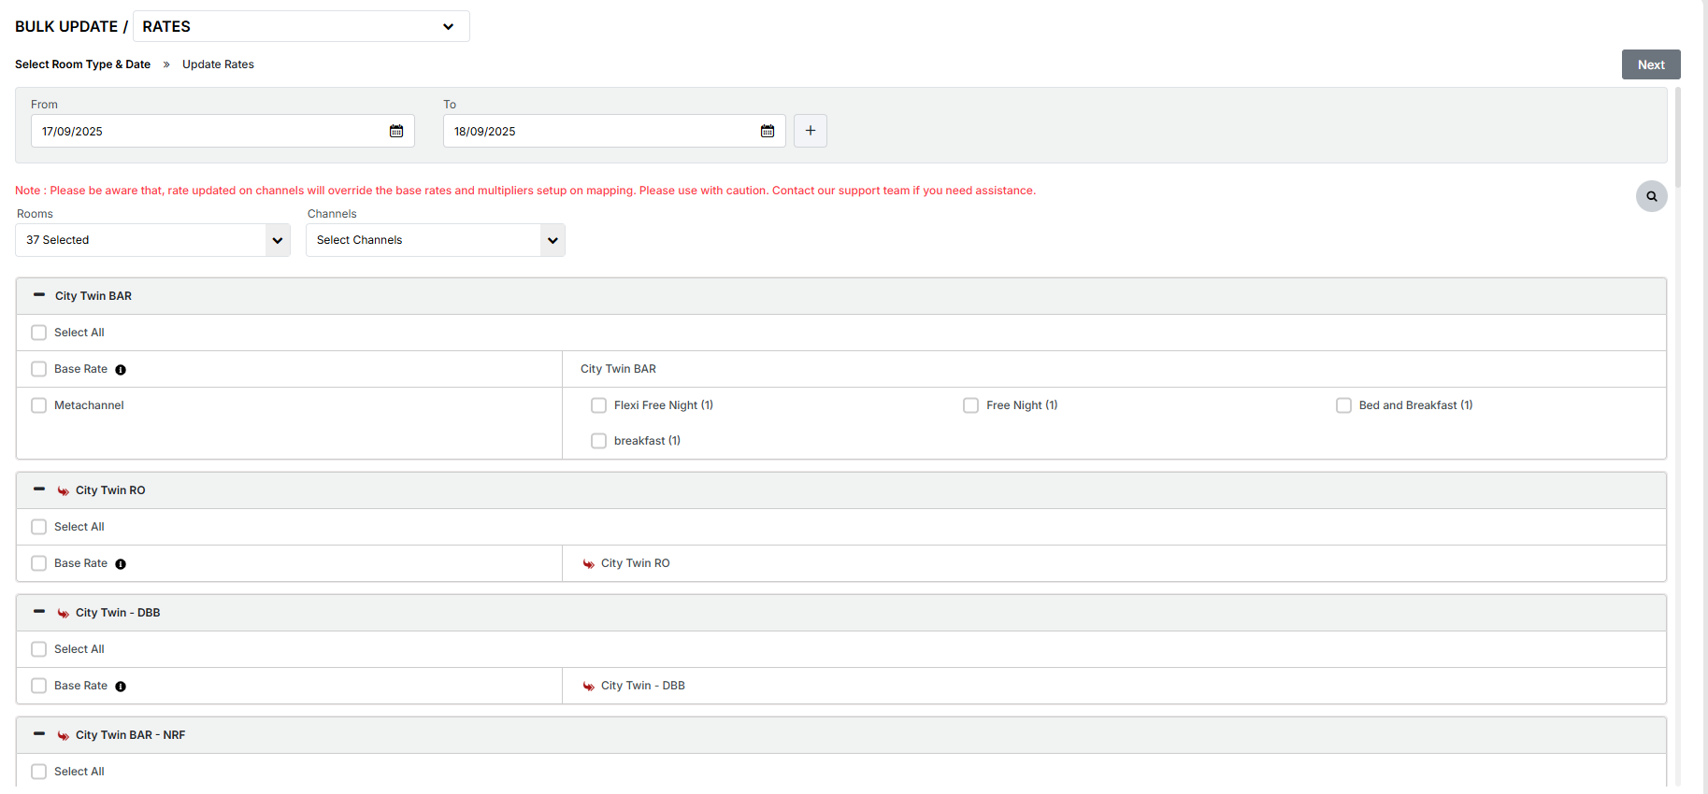
Task: Click the Next button
Action: point(1650,64)
